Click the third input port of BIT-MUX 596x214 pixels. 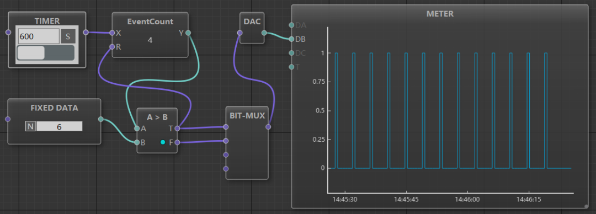[226, 155]
